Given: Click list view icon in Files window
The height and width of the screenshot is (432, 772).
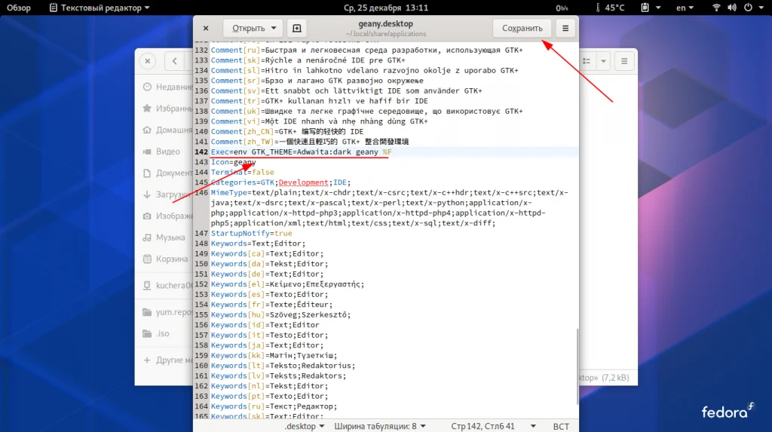Looking at the screenshot, I should pos(587,61).
